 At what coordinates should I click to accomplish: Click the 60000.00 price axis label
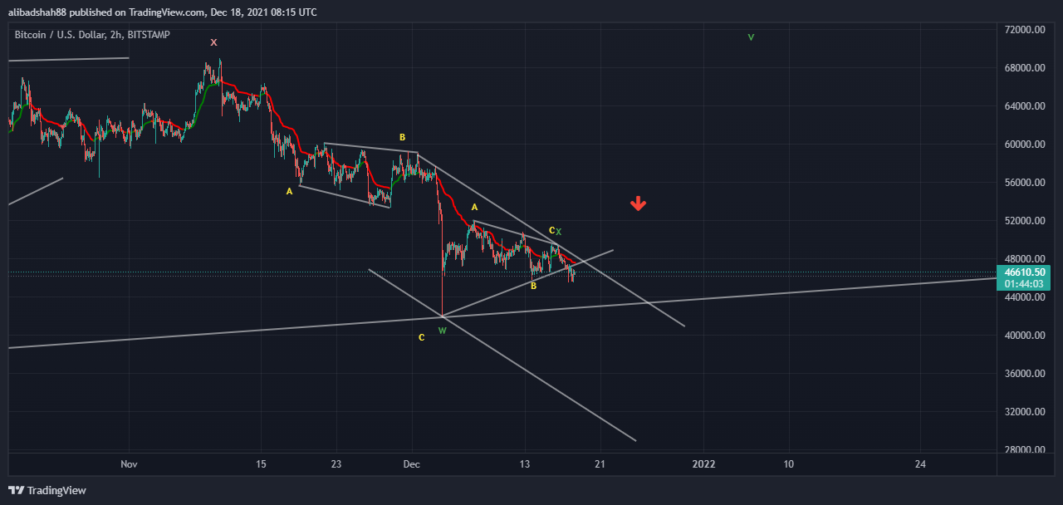(x=1026, y=145)
